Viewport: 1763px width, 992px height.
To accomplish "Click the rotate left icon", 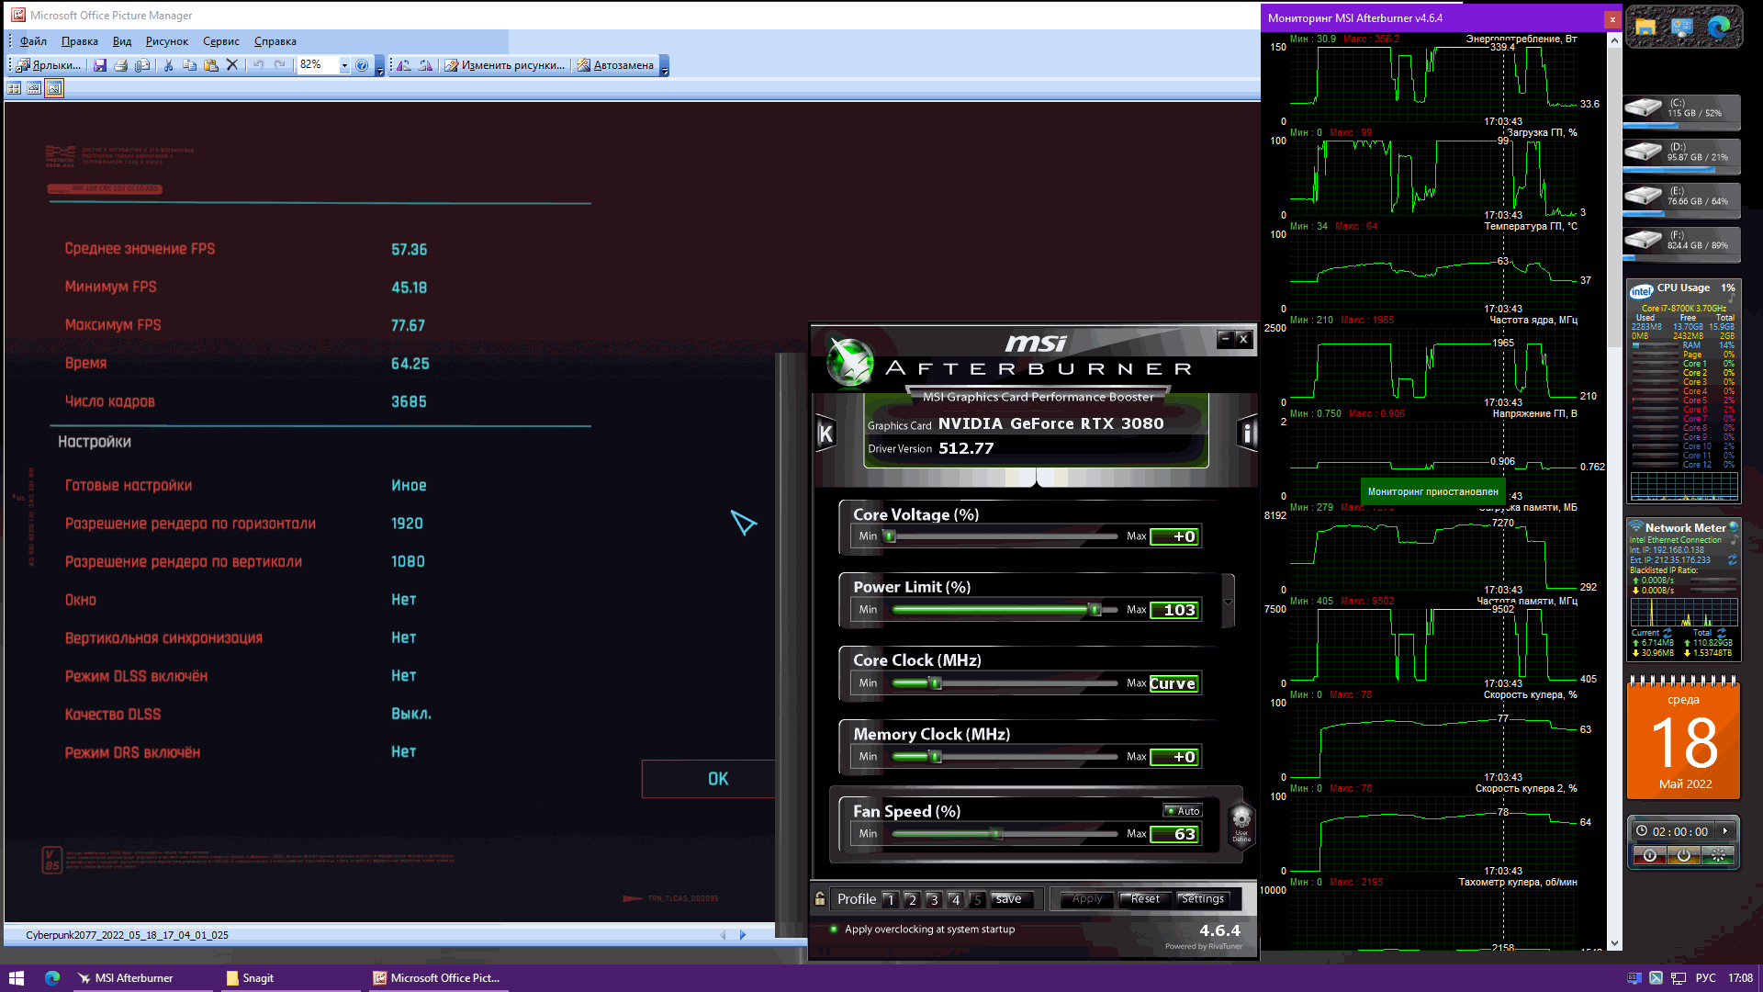I will pos(404,65).
